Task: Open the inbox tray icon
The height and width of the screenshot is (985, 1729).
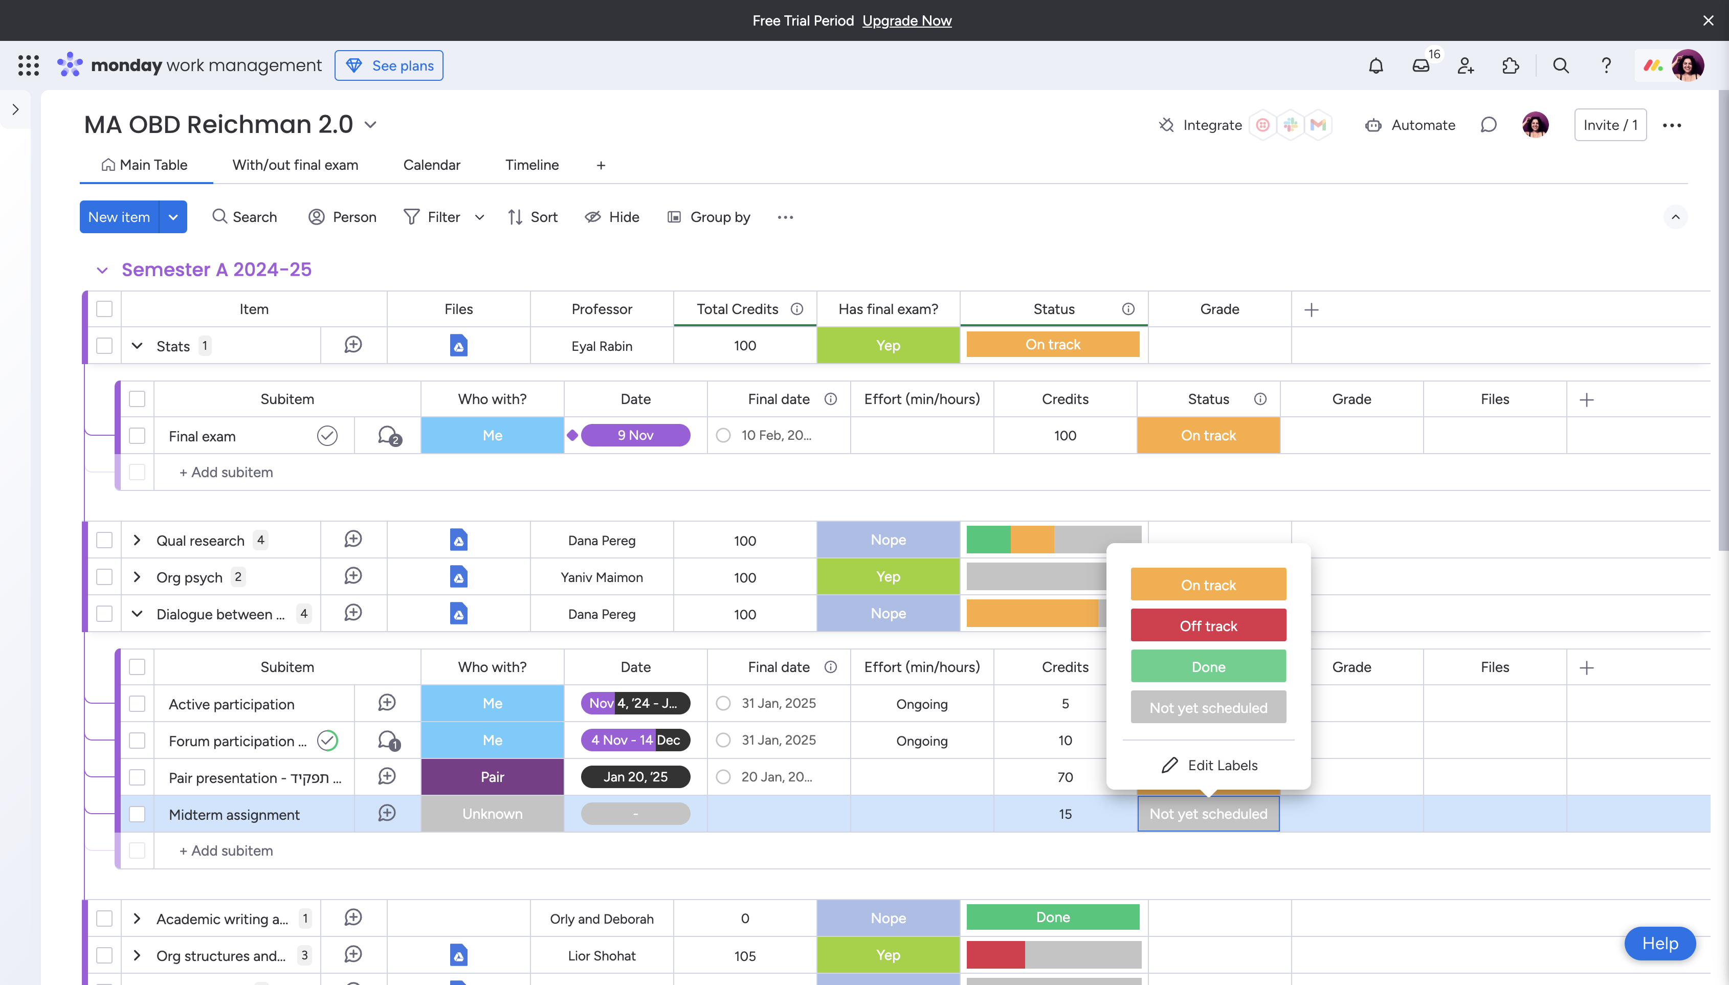Action: [1421, 65]
